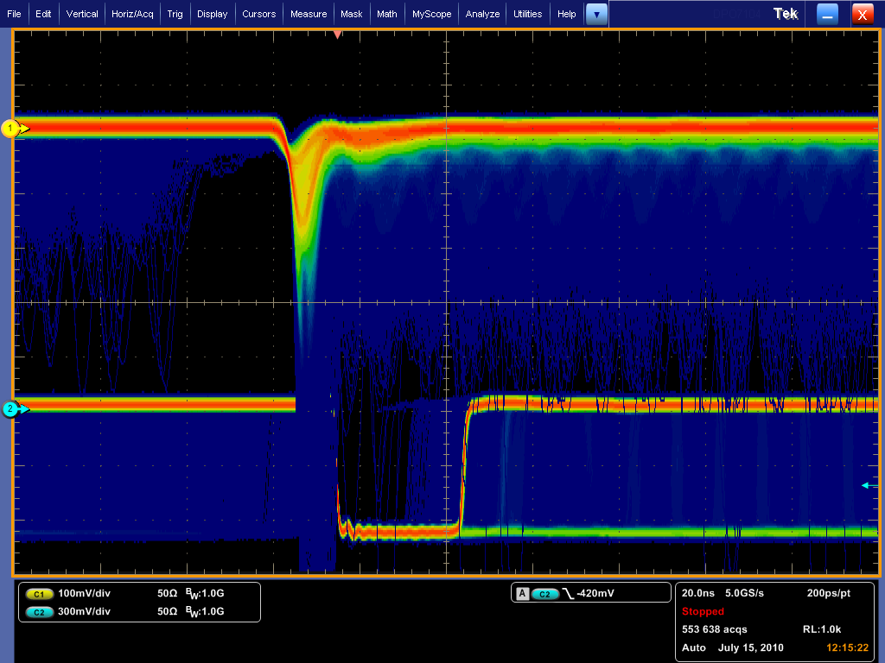Click the A trigger indicator icon

(x=522, y=594)
